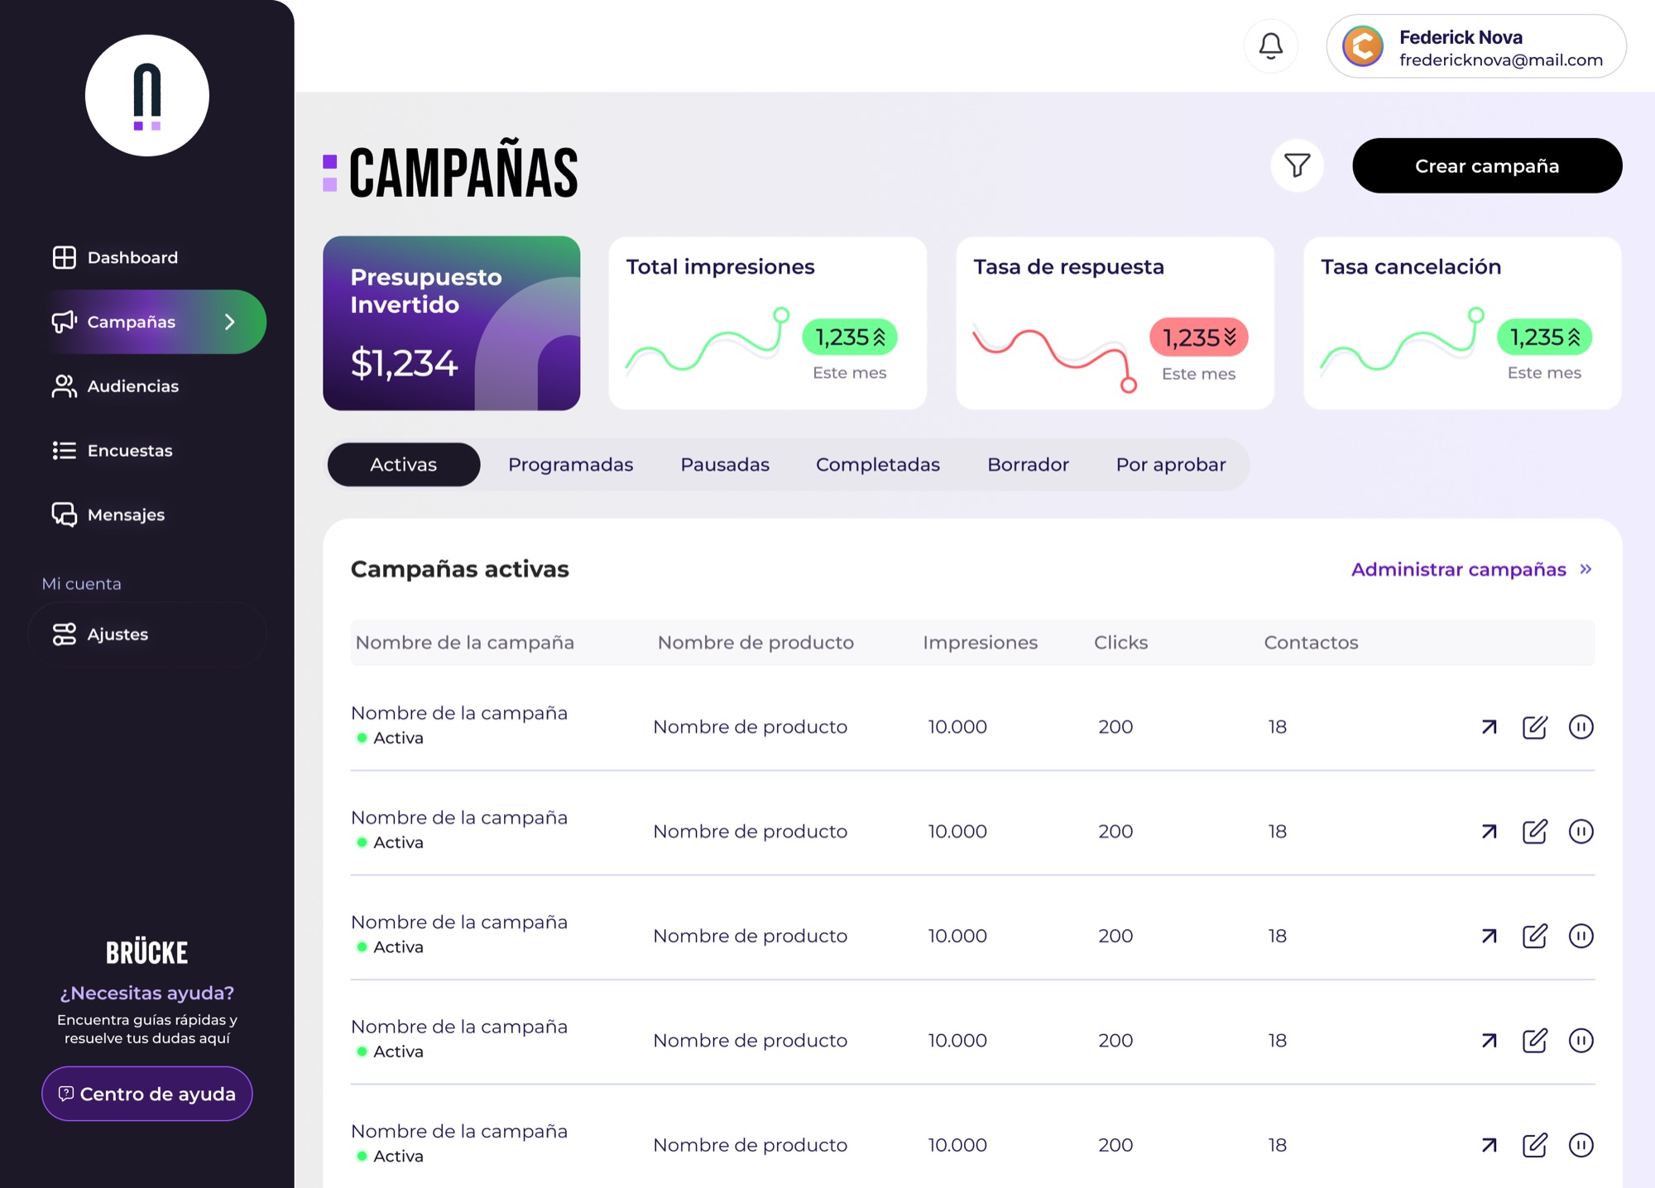Click the Federick Nova avatar image
Screen dimensions: 1655x1188
1362,46
